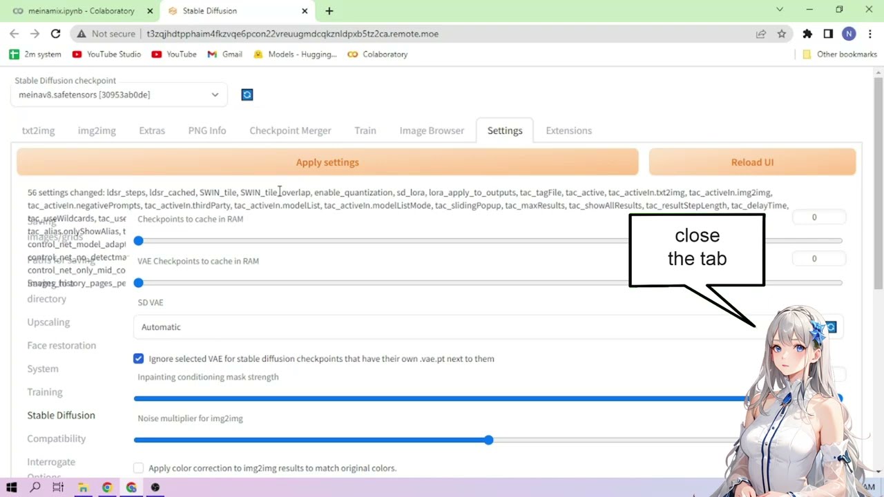Image resolution: width=884 pixels, height=497 pixels.
Task: Open the Other bookmarks folder
Action: [840, 54]
